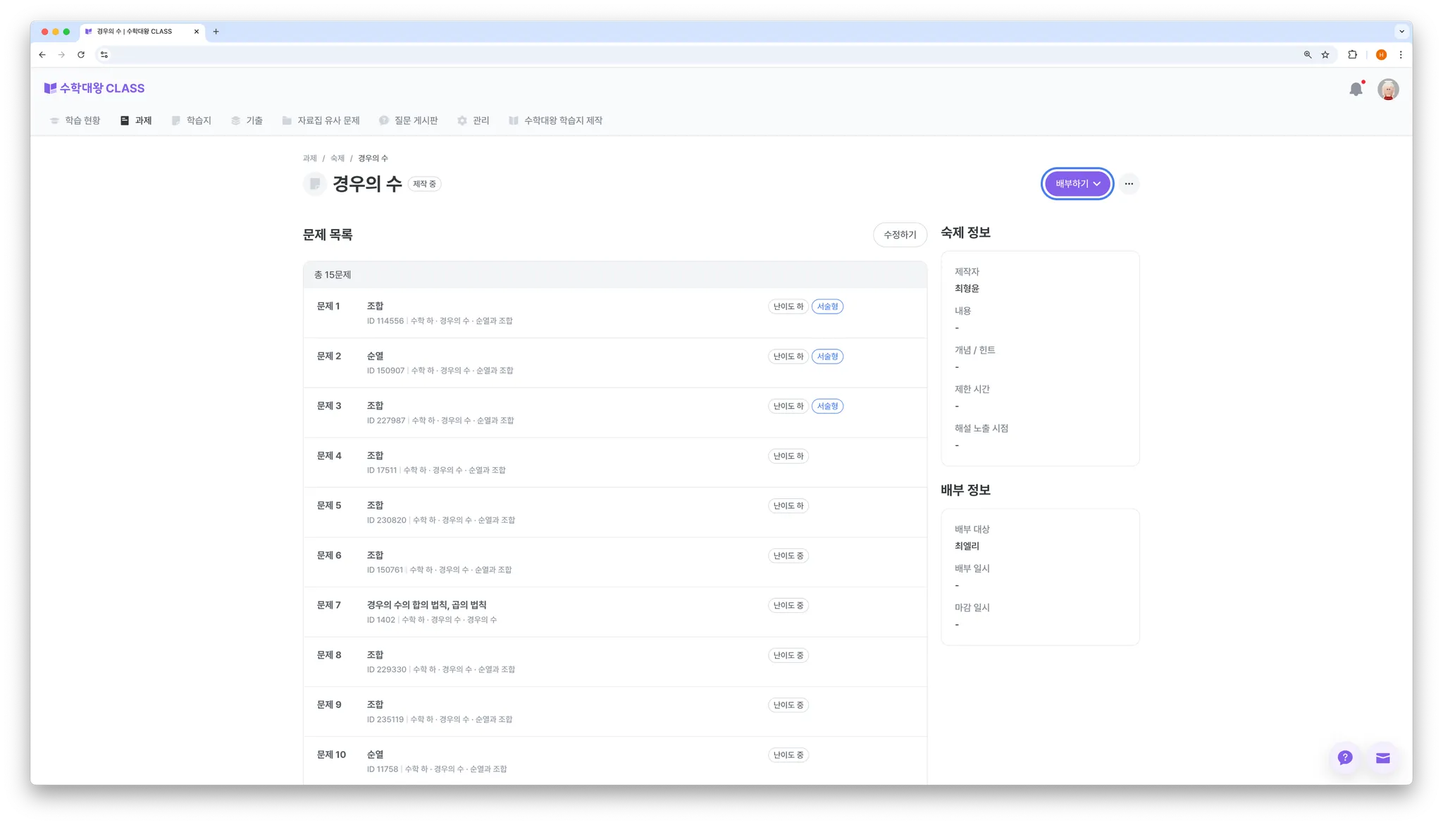
Task: Open the 관리 menu
Action: pos(473,120)
